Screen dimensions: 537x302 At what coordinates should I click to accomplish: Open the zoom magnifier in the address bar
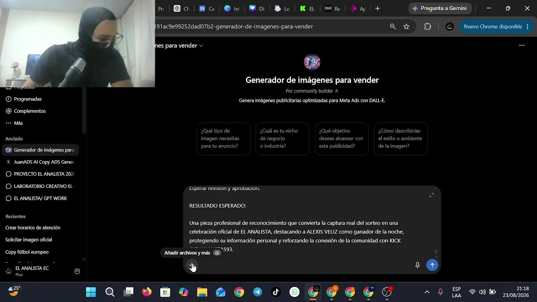point(393,26)
